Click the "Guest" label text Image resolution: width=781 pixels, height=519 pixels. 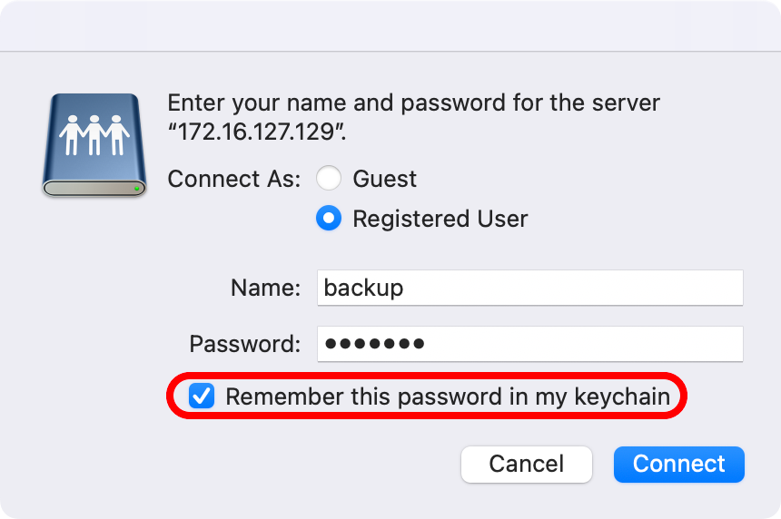pyautogui.click(x=384, y=179)
